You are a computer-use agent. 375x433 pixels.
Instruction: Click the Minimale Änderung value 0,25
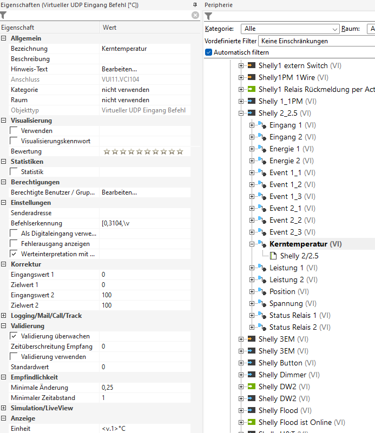[108, 388]
